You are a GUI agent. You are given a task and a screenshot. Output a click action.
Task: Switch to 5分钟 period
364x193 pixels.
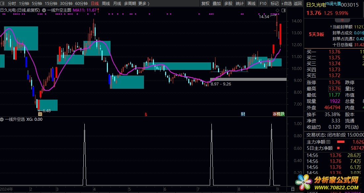[x=37, y=4]
